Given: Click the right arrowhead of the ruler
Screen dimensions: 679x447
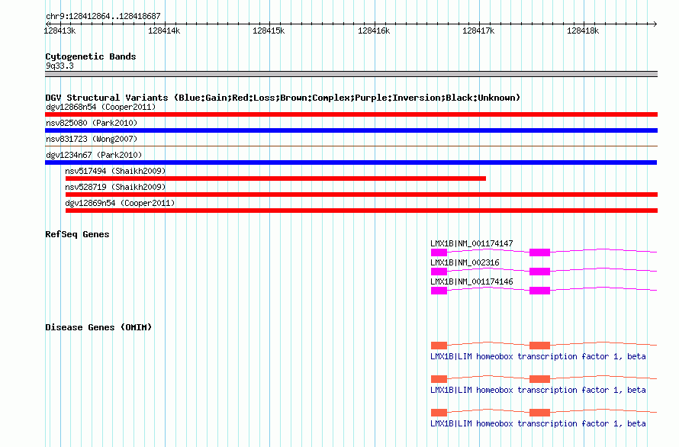Looking at the screenshot, I should 655,24.
